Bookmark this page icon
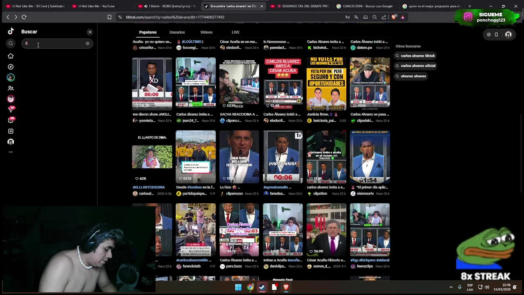The height and width of the screenshot is (295, 524). click(x=109, y=17)
